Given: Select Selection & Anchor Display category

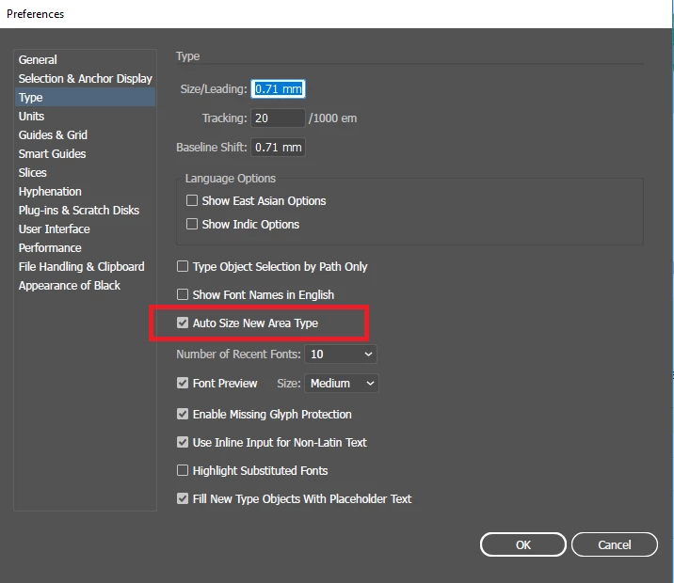Looking at the screenshot, I should coord(85,79).
